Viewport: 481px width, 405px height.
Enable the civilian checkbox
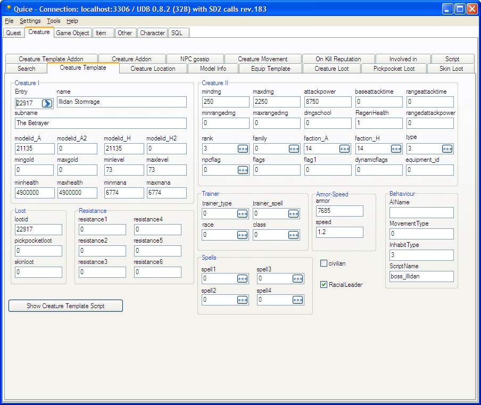coord(324,263)
